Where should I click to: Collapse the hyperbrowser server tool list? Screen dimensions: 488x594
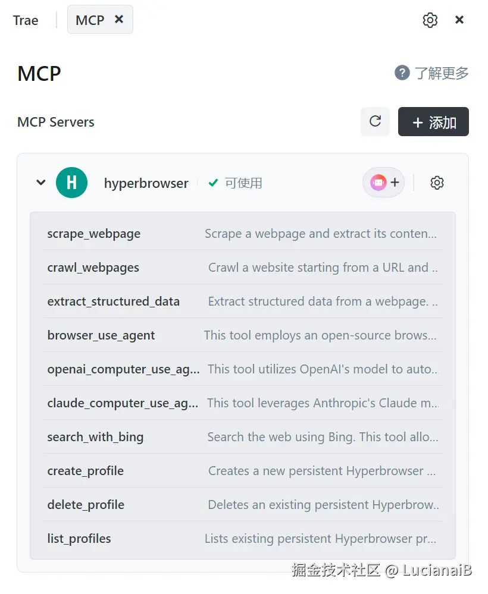tap(40, 183)
